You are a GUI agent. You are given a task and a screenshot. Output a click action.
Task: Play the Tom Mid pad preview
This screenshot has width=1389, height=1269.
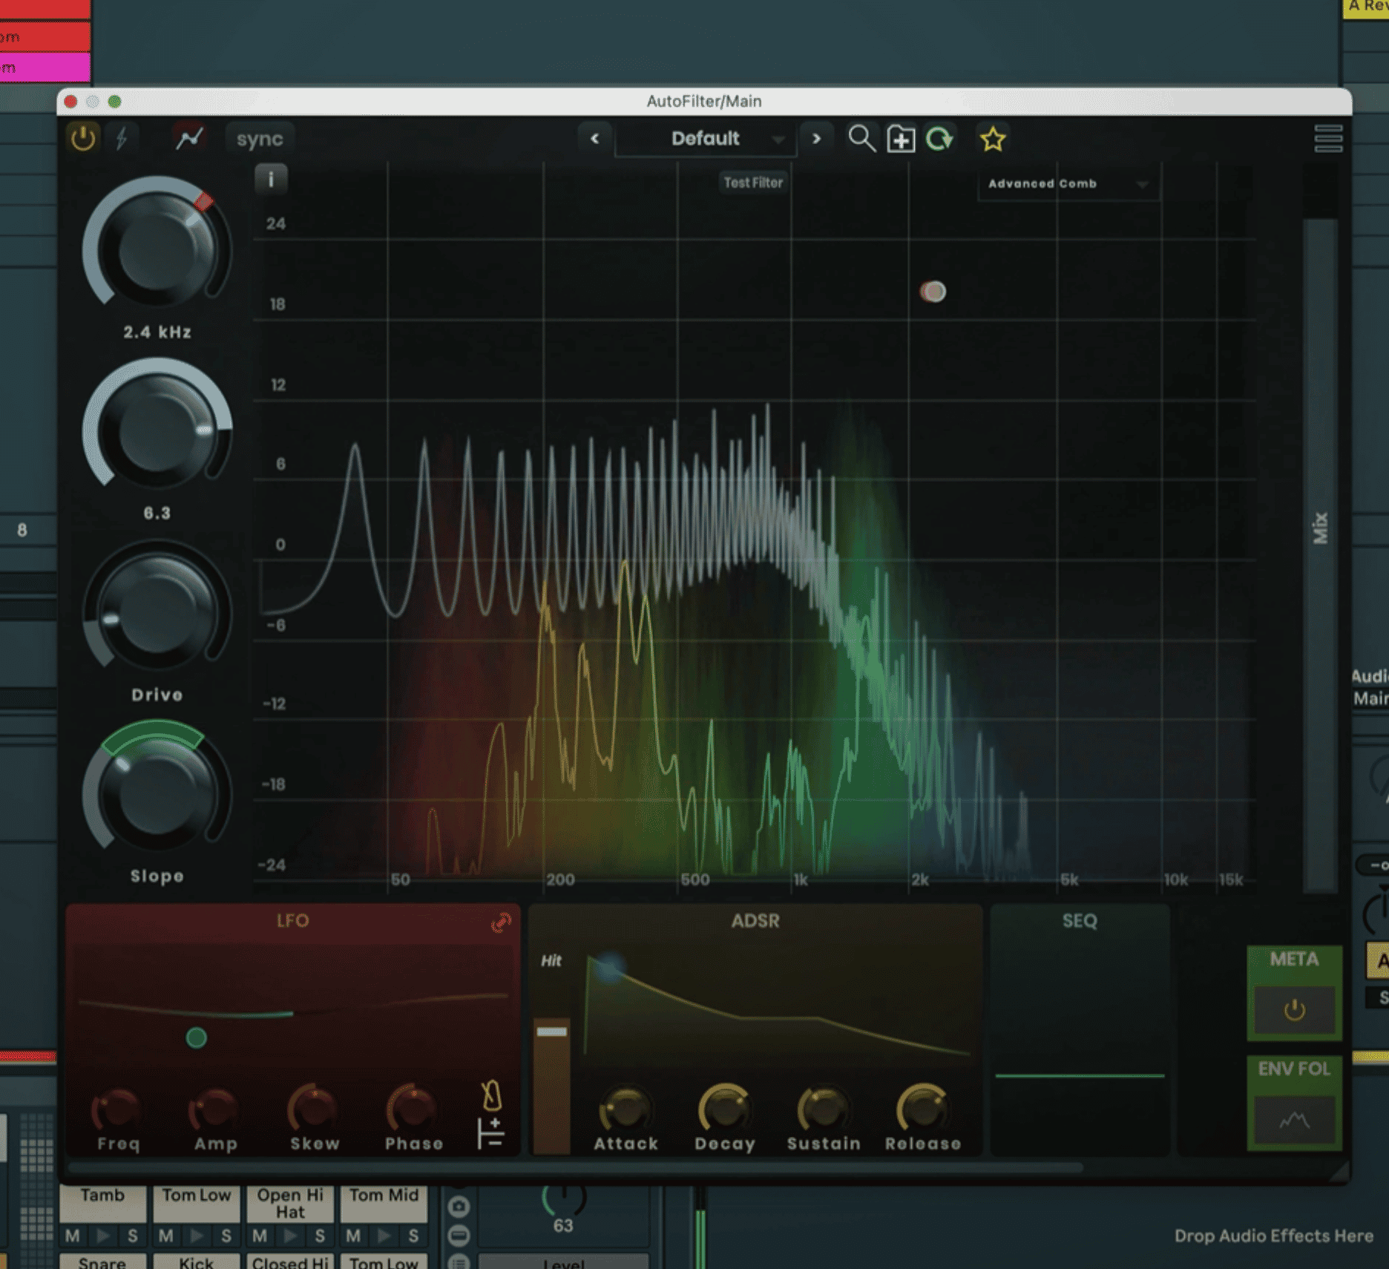[x=384, y=1236]
